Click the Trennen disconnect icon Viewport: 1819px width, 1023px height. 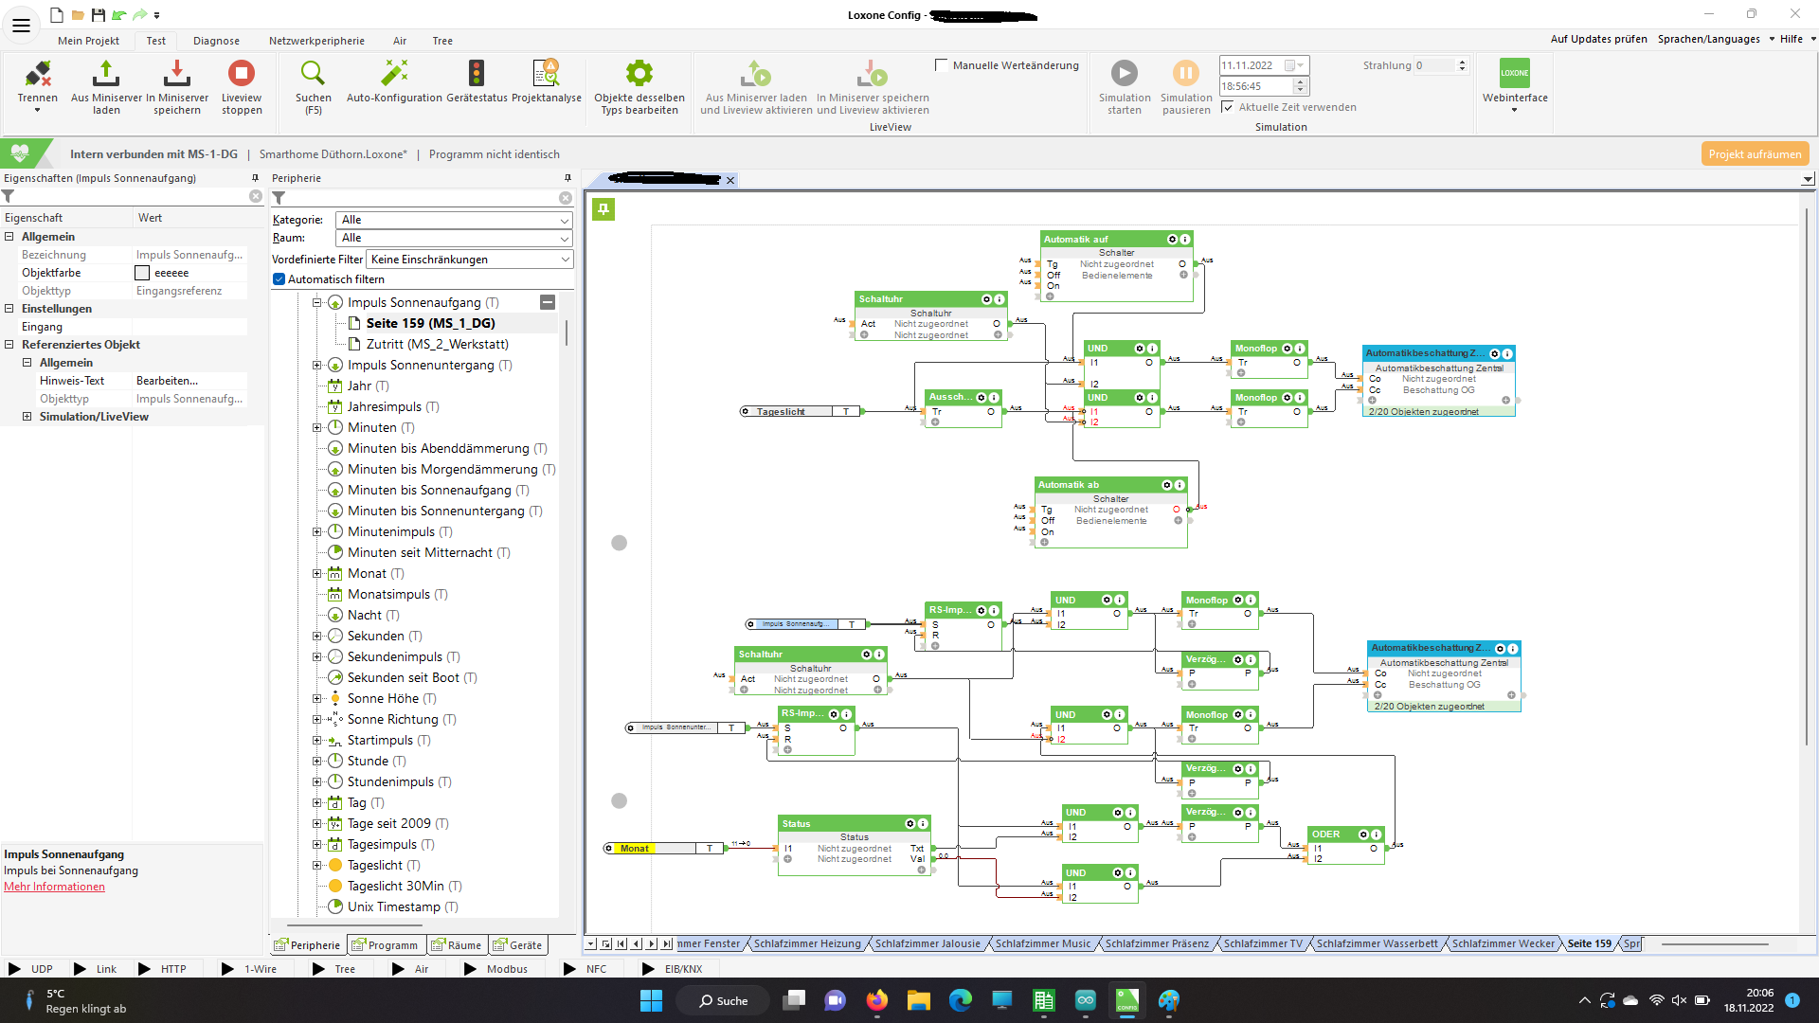pos(38,74)
